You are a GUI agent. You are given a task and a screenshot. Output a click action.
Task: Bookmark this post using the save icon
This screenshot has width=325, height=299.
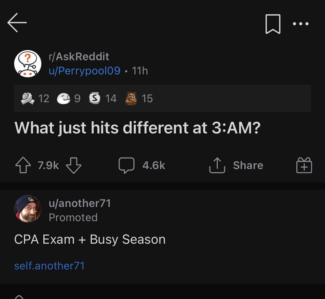coord(272,24)
